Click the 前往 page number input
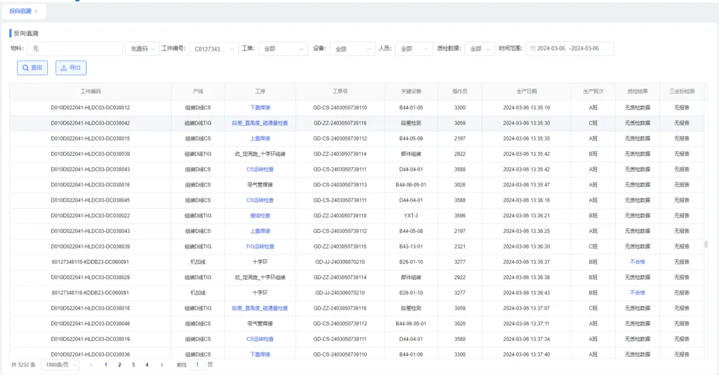 197,365
